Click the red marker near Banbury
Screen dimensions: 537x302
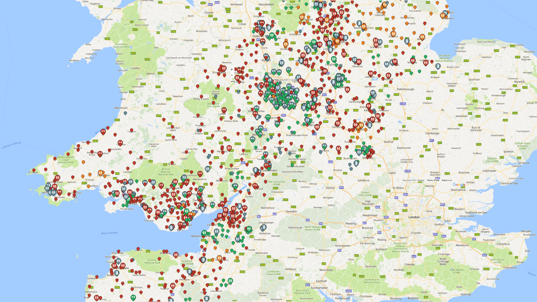tap(332, 147)
